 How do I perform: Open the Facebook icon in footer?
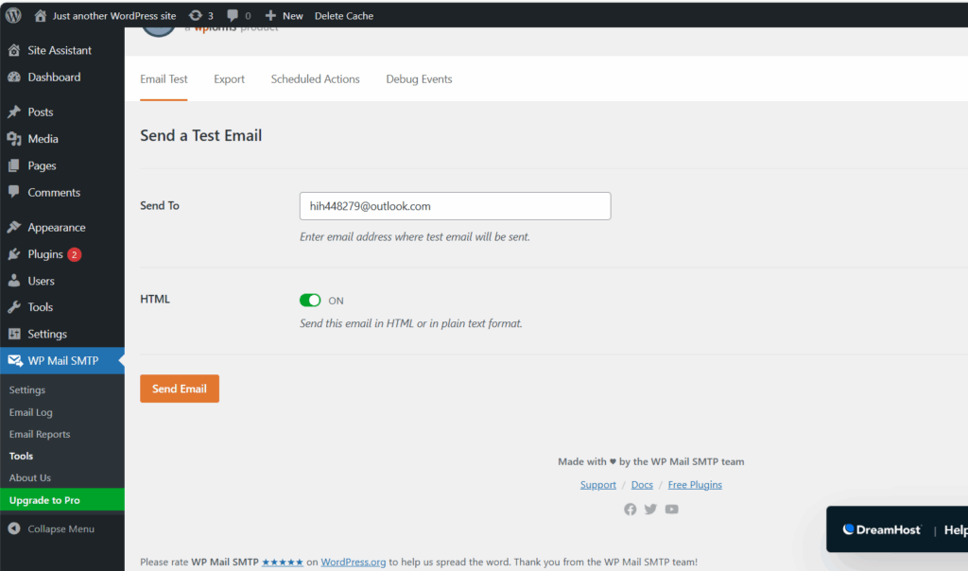(630, 510)
